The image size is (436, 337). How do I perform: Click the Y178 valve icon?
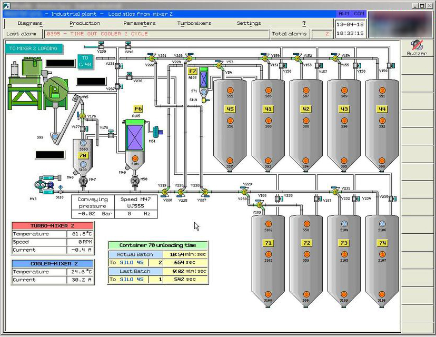tap(111, 134)
